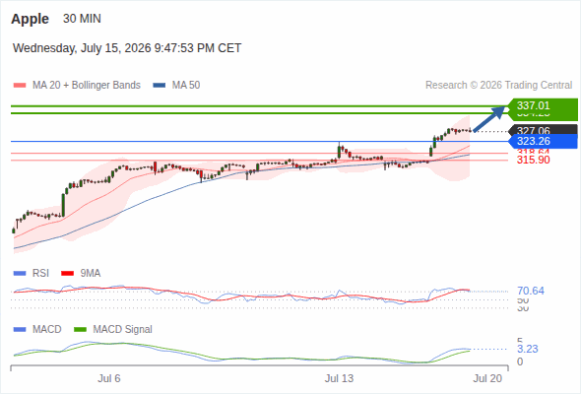Open the Research © 2026 Trading Central credit
Viewport: 581px width, 394px height.
498,86
